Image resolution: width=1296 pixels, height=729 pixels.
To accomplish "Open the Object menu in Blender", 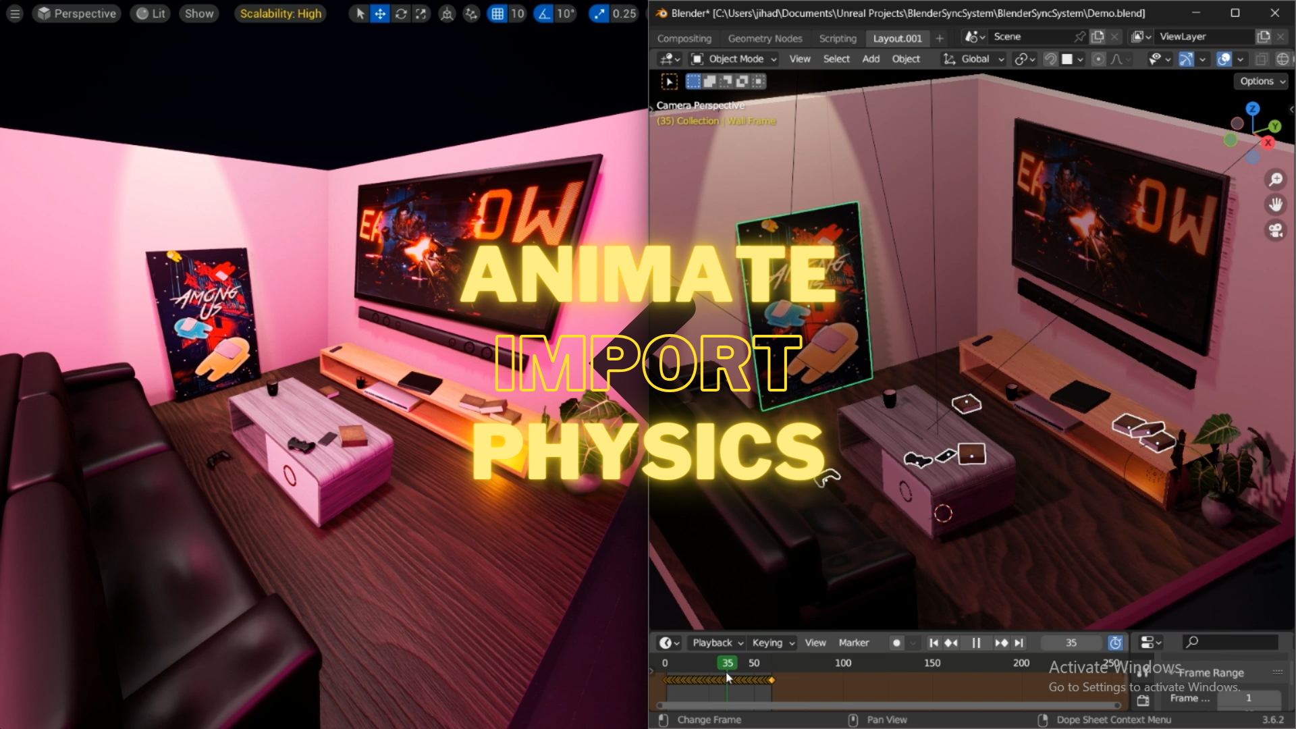I will point(906,59).
